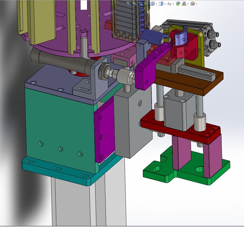Click the Zoom to Fit magnifier icon
This screenshot has height=227, width=244.
(x=129, y=4)
